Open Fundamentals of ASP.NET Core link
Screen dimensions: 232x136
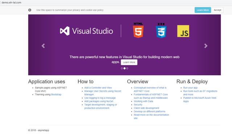tap(151, 96)
